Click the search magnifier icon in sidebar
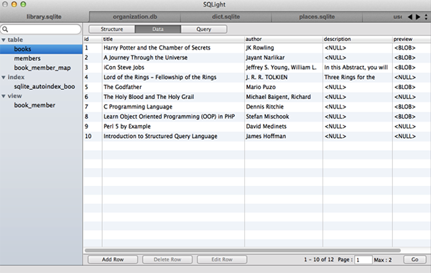This screenshot has width=431, height=273. 5,29
